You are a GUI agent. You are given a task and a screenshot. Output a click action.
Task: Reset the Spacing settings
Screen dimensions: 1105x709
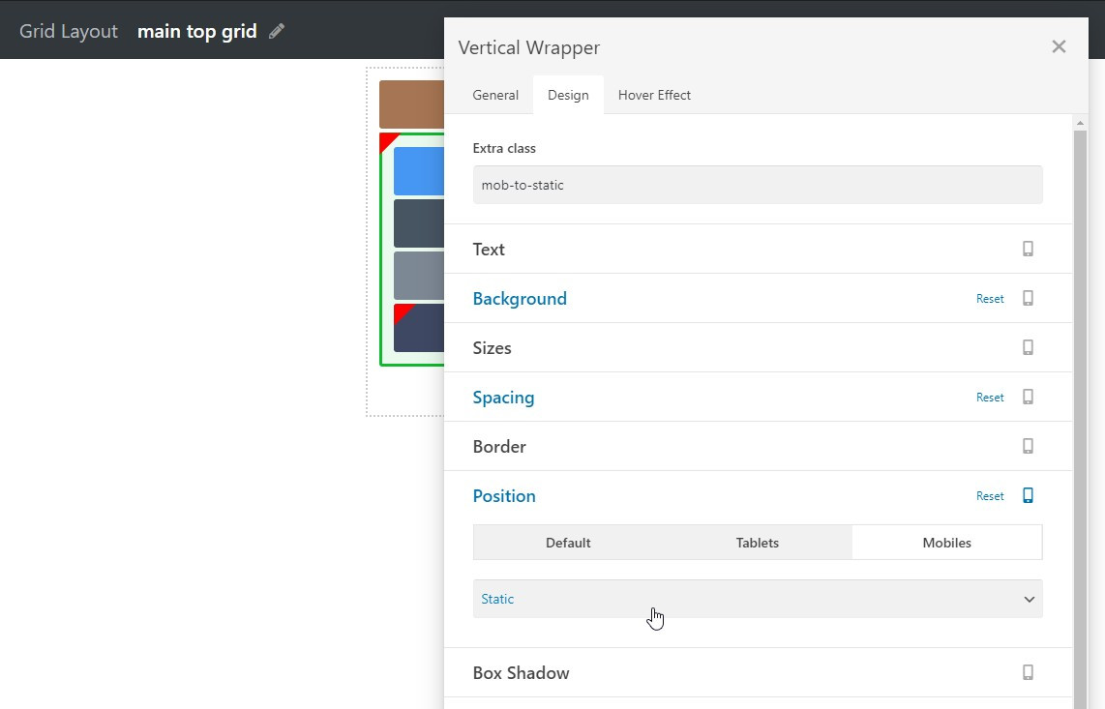point(990,398)
